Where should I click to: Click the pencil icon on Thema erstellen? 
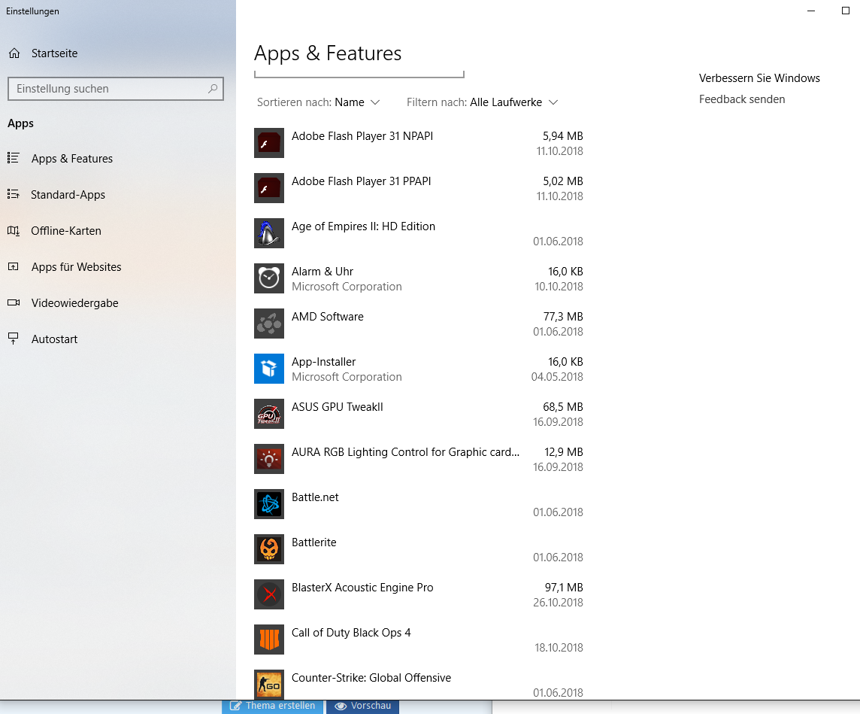tap(235, 706)
